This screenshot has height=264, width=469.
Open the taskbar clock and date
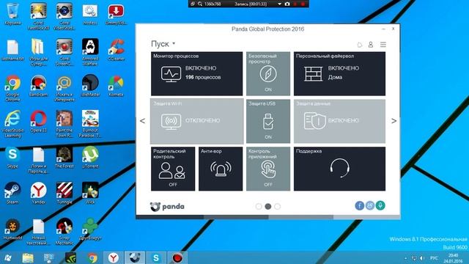click(x=453, y=258)
